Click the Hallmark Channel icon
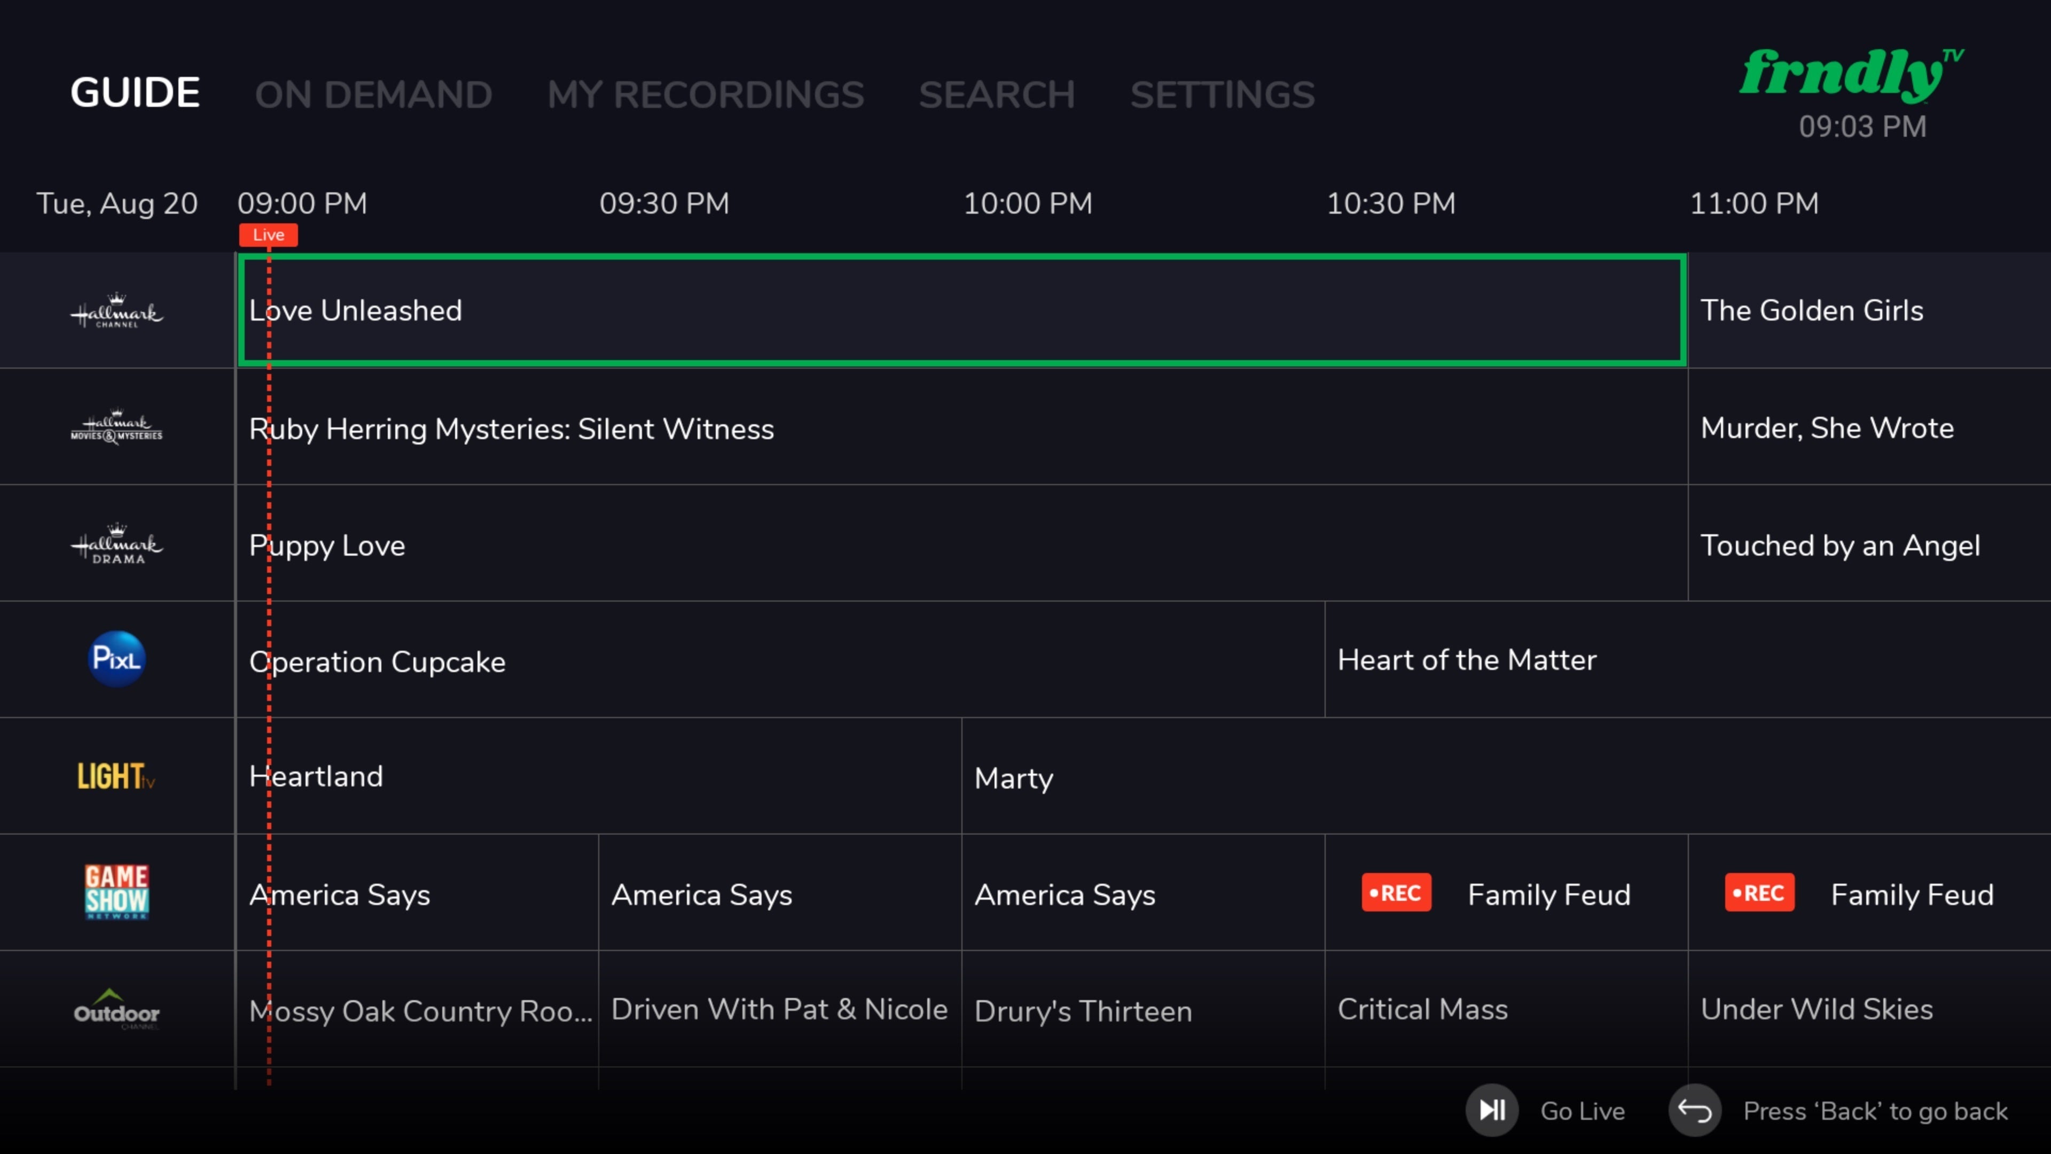Image resolution: width=2051 pixels, height=1154 pixels. (x=117, y=310)
